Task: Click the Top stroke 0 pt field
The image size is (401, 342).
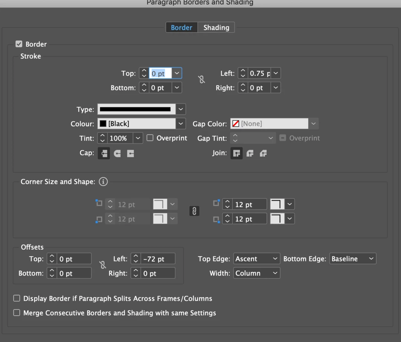Action: point(160,73)
